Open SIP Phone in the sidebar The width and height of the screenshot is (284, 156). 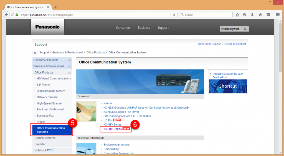[x=43, y=85]
